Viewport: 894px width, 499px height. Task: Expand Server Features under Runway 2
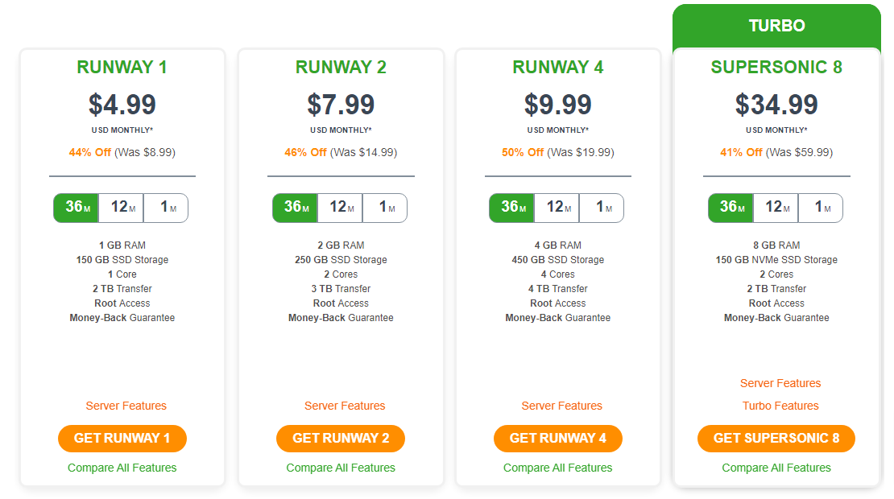345,406
